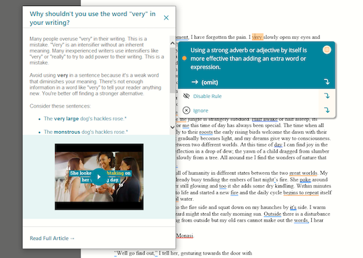This screenshot has width=363, height=258.
Task: Click the article panel scrollbar thumb
Action: coord(172,71)
